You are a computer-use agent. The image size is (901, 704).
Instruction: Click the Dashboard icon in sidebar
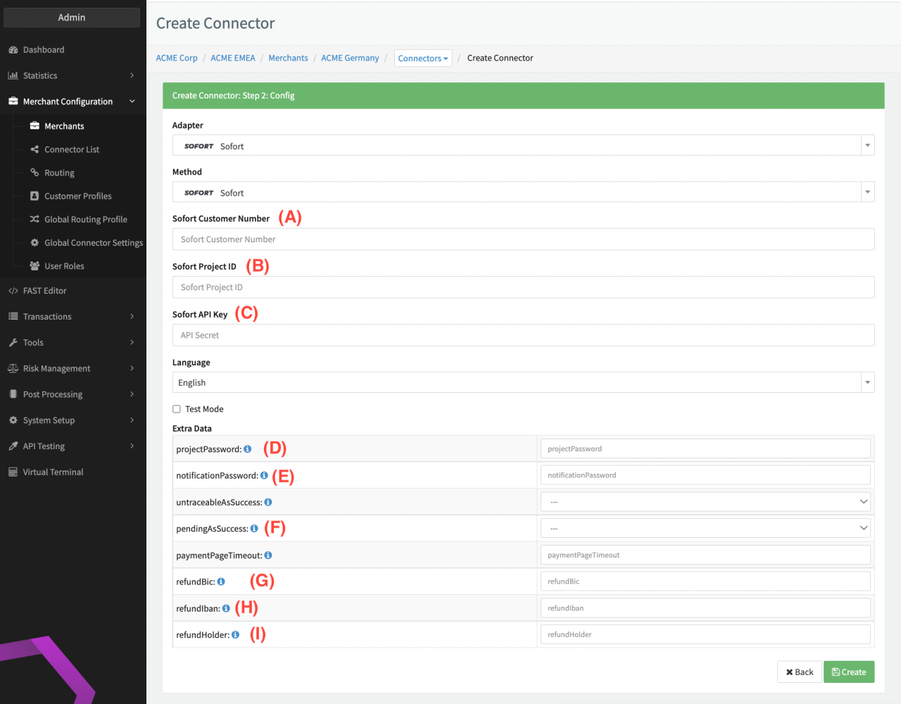13,50
